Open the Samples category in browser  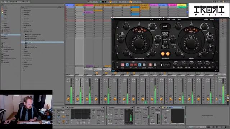click(x=5, y=38)
